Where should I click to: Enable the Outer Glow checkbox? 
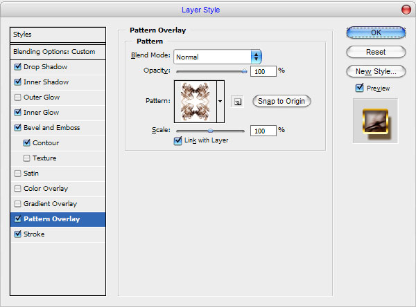pyautogui.click(x=18, y=97)
